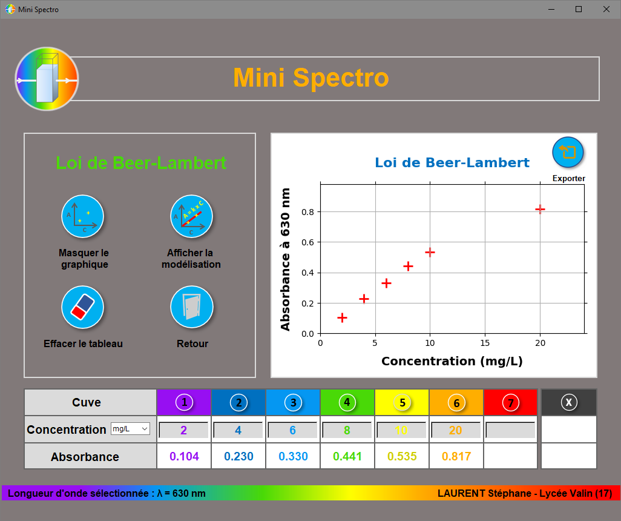Select cuve number 6 orange circle
The width and height of the screenshot is (621, 521).
pos(456,402)
